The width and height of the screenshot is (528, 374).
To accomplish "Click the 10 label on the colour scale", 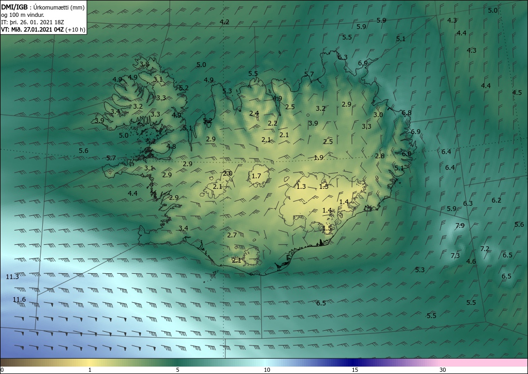I will pos(267,370).
